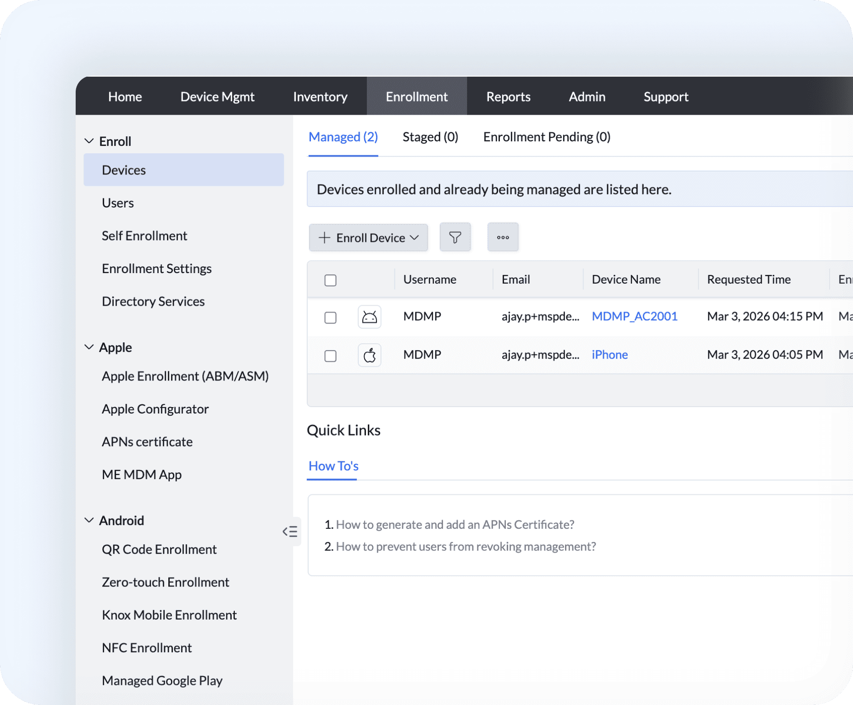Click the Device Name column header
Image resolution: width=853 pixels, height=705 pixels.
point(626,279)
